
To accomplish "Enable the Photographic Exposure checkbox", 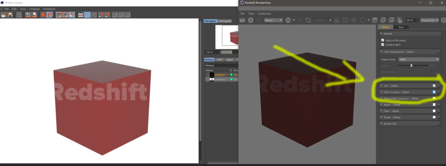I will [434, 98].
